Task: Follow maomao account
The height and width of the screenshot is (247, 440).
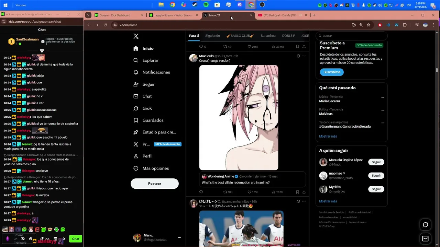Action: click(376, 176)
